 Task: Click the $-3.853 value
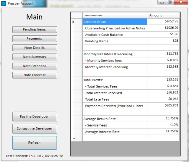(x=163, y=86)
